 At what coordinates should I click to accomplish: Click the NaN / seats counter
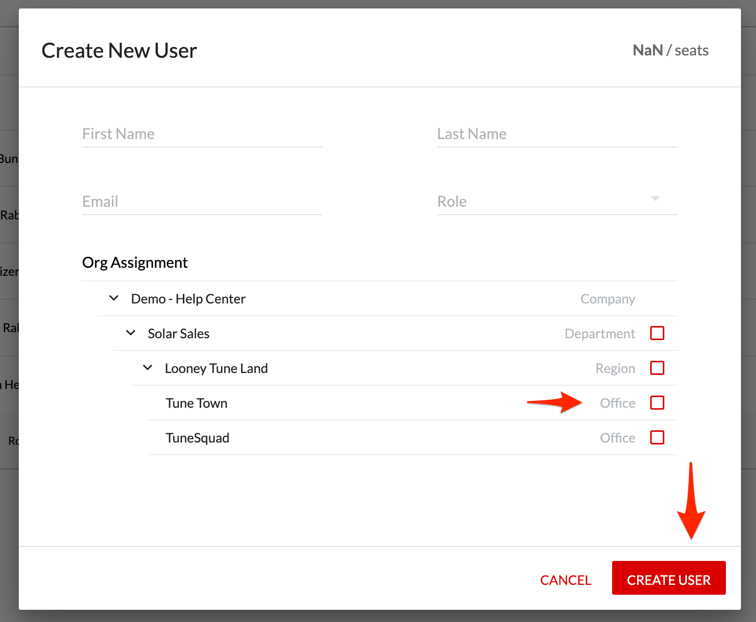click(x=670, y=50)
